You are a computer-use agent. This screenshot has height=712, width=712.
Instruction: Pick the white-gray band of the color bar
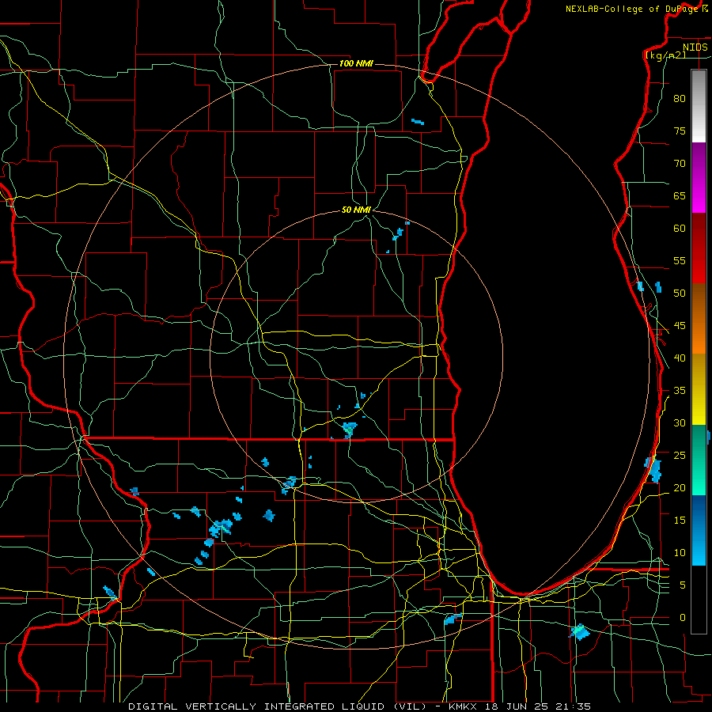pos(699,106)
